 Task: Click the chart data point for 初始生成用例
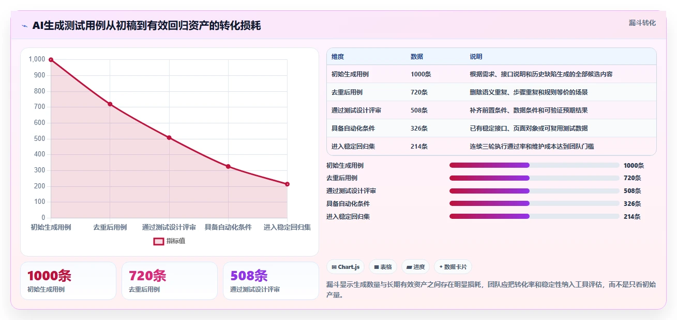[51, 60]
